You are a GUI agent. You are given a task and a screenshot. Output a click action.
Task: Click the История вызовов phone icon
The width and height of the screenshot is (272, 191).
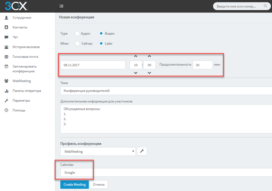tap(6, 47)
